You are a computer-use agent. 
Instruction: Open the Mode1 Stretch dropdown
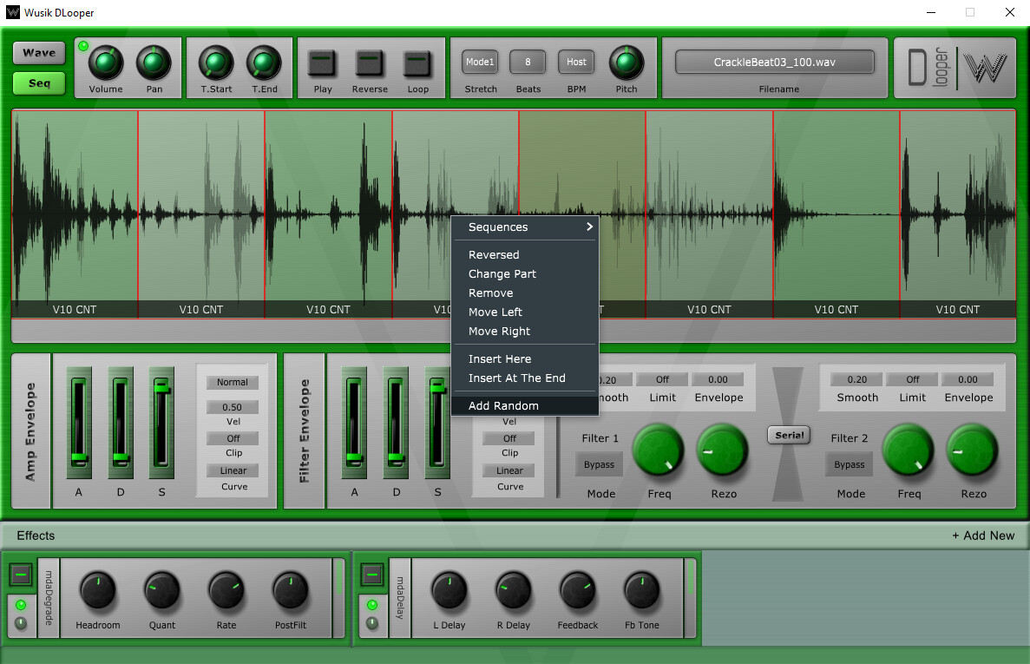pyautogui.click(x=480, y=62)
